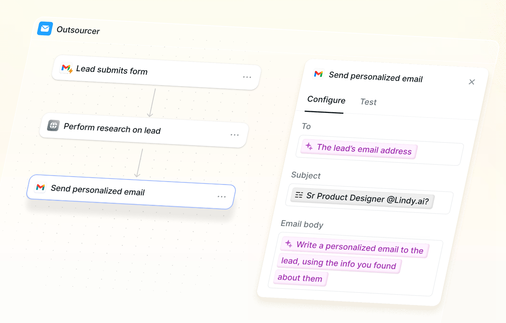This screenshot has width=506, height=323.
Task: Close the Send personalized email panel
Action: point(471,82)
